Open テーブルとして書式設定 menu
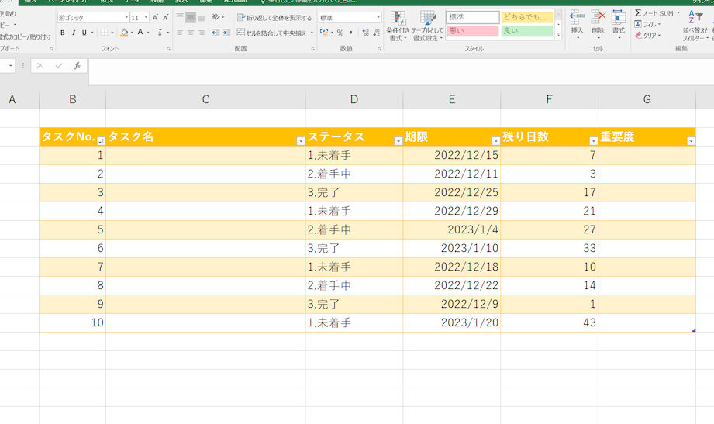 click(x=428, y=26)
